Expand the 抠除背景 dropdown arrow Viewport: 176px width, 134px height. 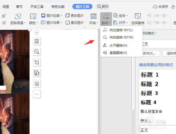point(25,23)
